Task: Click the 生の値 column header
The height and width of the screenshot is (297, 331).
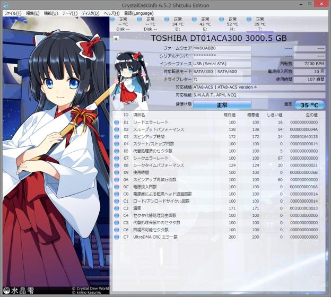Action: (x=311, y=115)
